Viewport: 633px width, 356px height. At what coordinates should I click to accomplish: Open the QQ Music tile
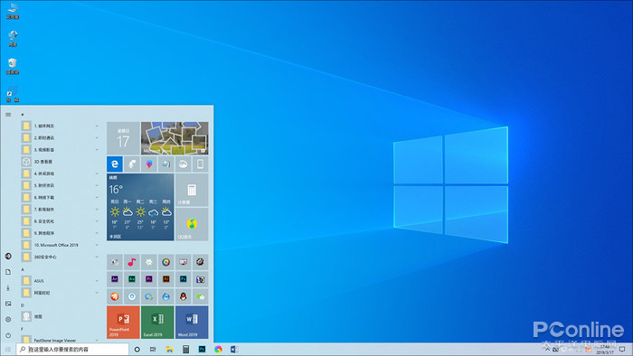(192, 224)
